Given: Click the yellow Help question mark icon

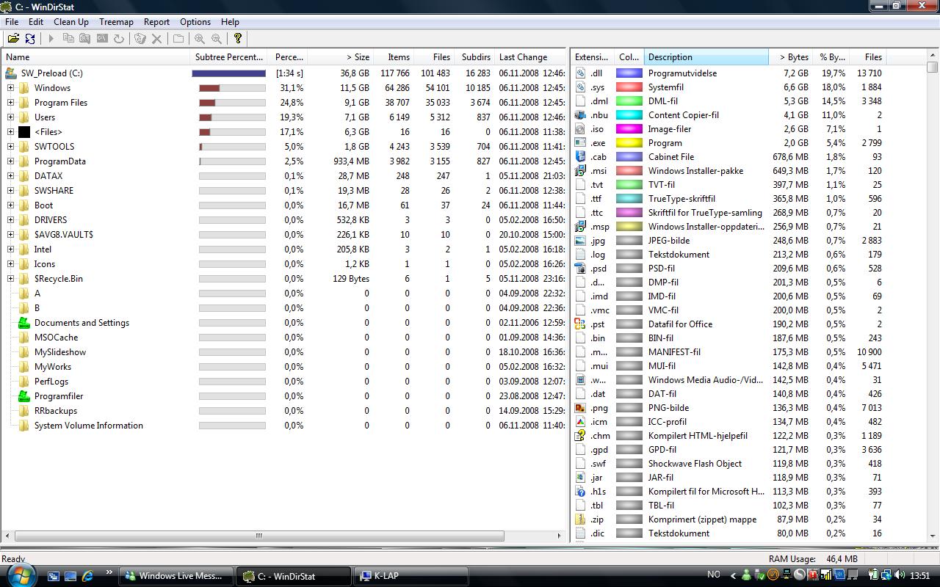Looking at the screenshot, I should [x=237, y=39].
